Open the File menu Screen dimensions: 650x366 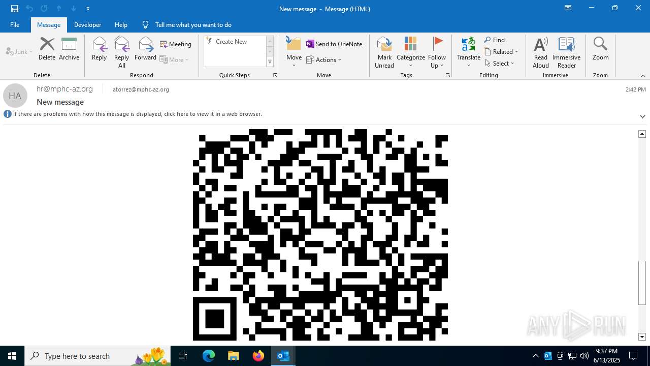point(15,25)
